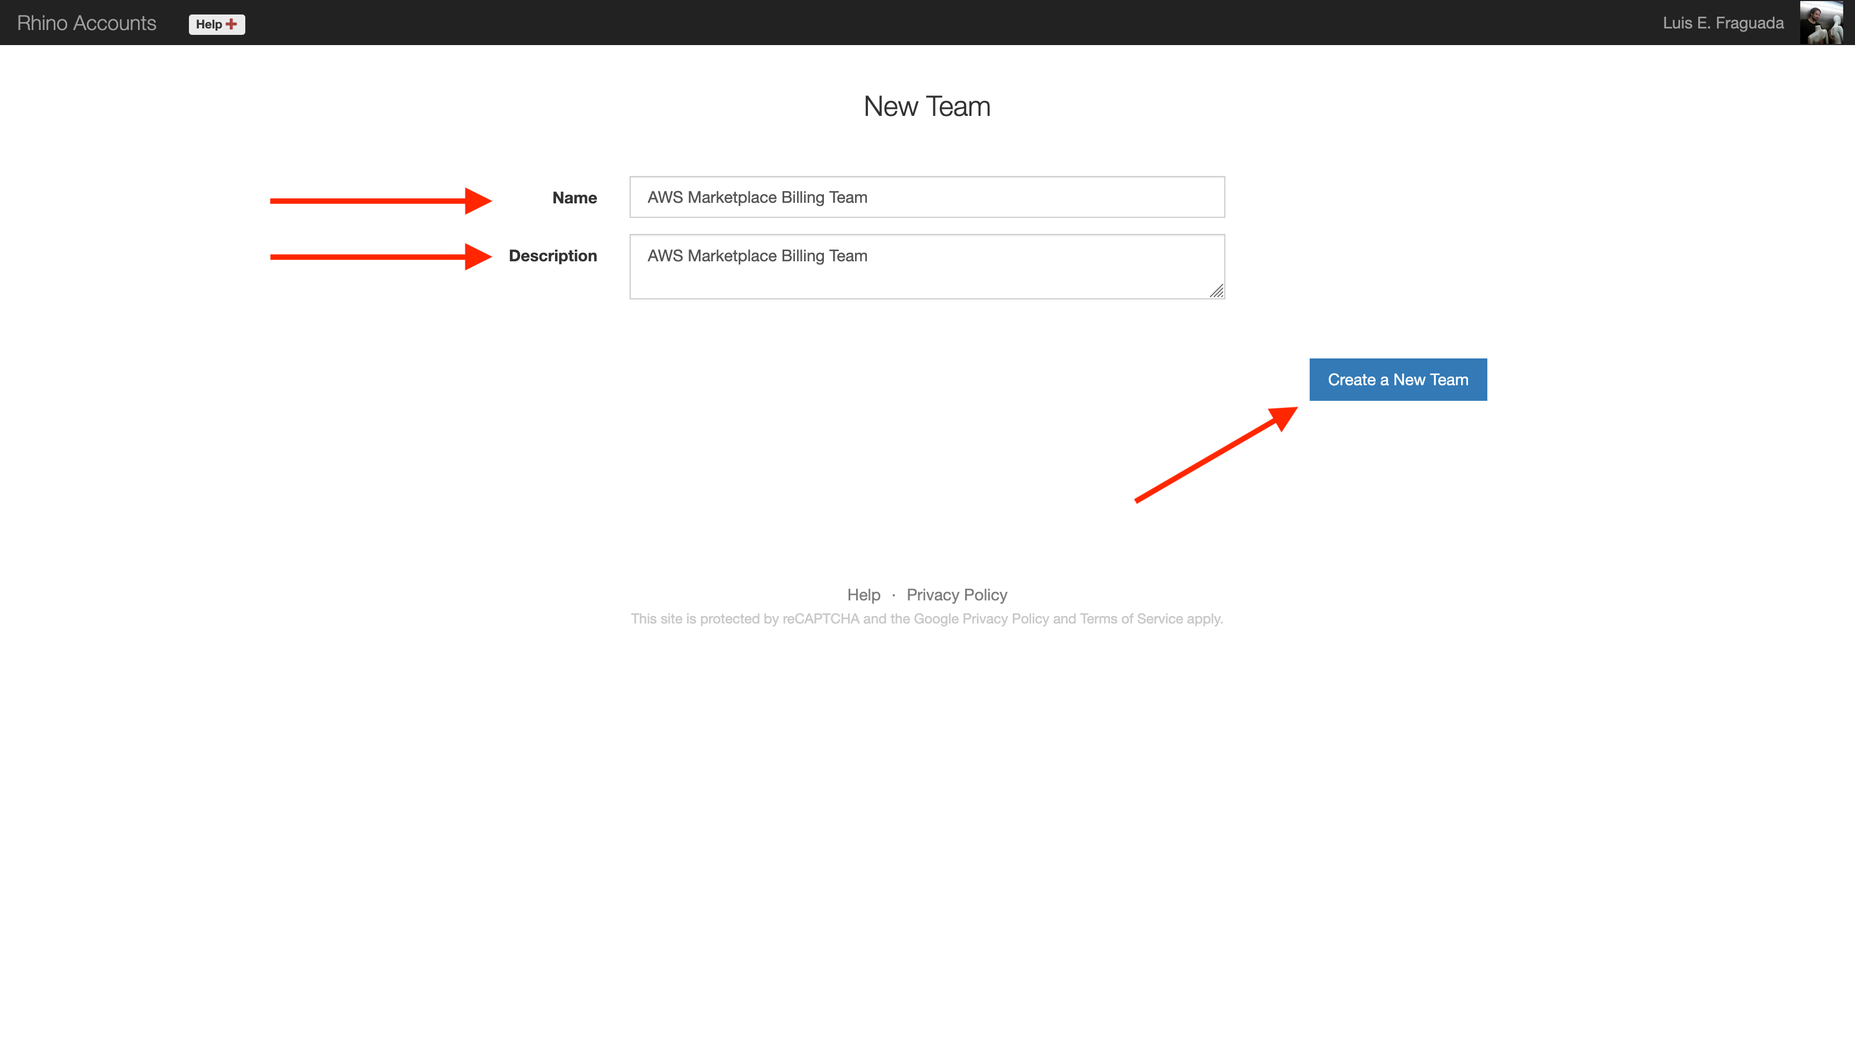Screen dimensions: 1855x1042
Task: Click the Description field label
Action: coord(552,255)
